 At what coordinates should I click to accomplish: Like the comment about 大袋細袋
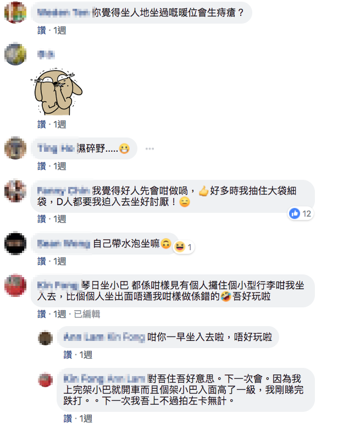(41, 219)
